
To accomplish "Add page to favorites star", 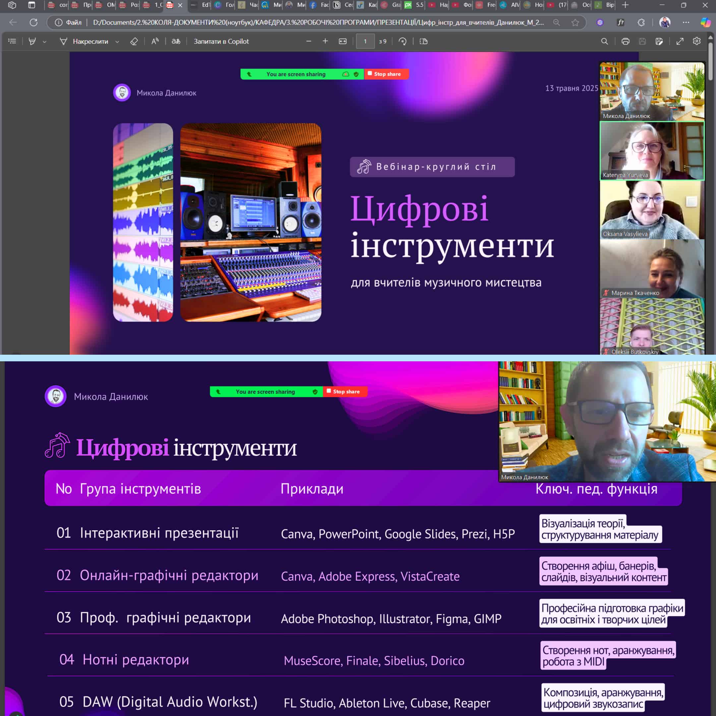I will tap(575, 22).
